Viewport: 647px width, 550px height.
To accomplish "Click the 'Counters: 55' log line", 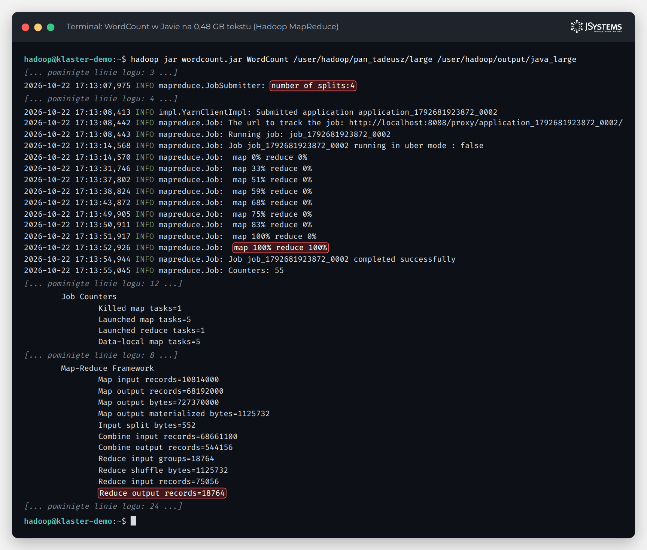I will point(154,270).
